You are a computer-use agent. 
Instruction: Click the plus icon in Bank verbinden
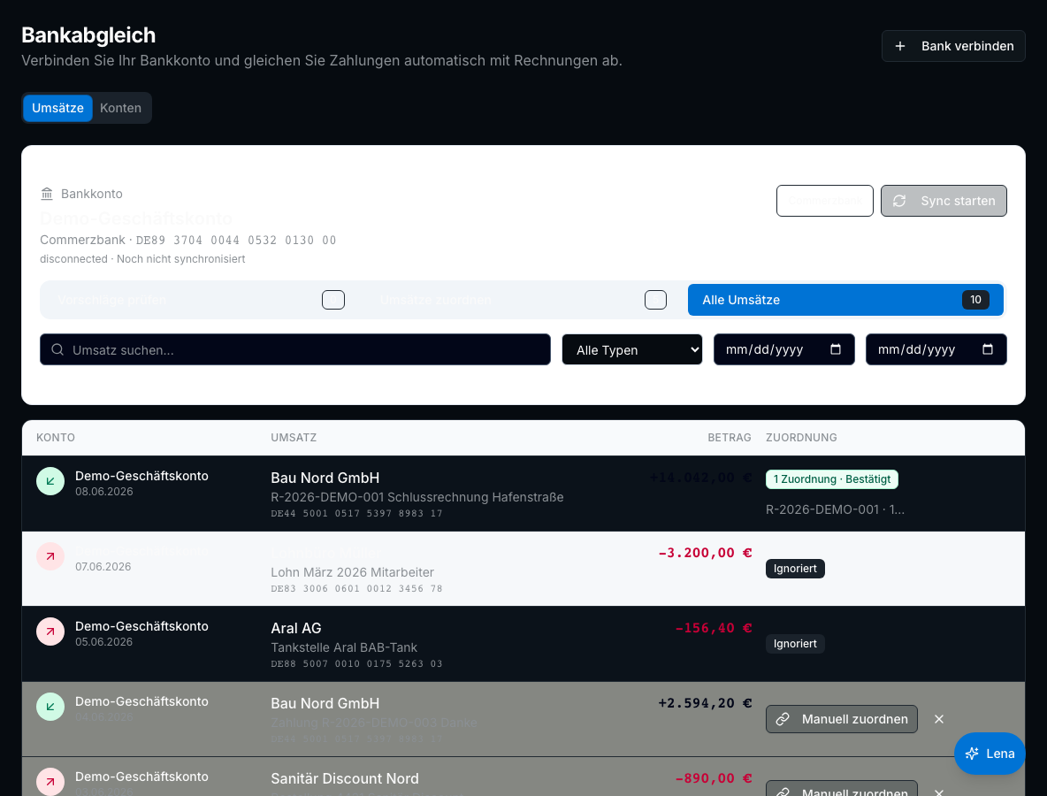(900, 46)
